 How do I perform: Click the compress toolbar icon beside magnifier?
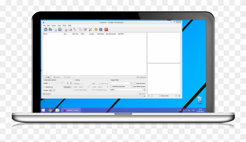pos(85,29)
